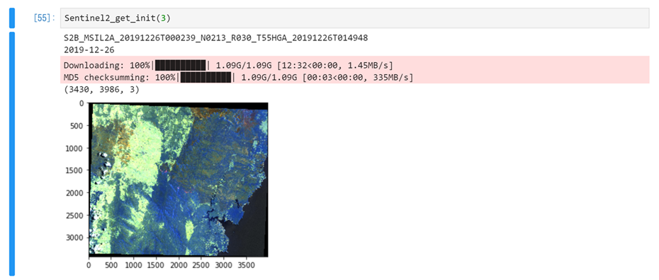Click the Sentinel-2 satellite image plot
This screenshot has width=659, height=280.
pos(178,180)
